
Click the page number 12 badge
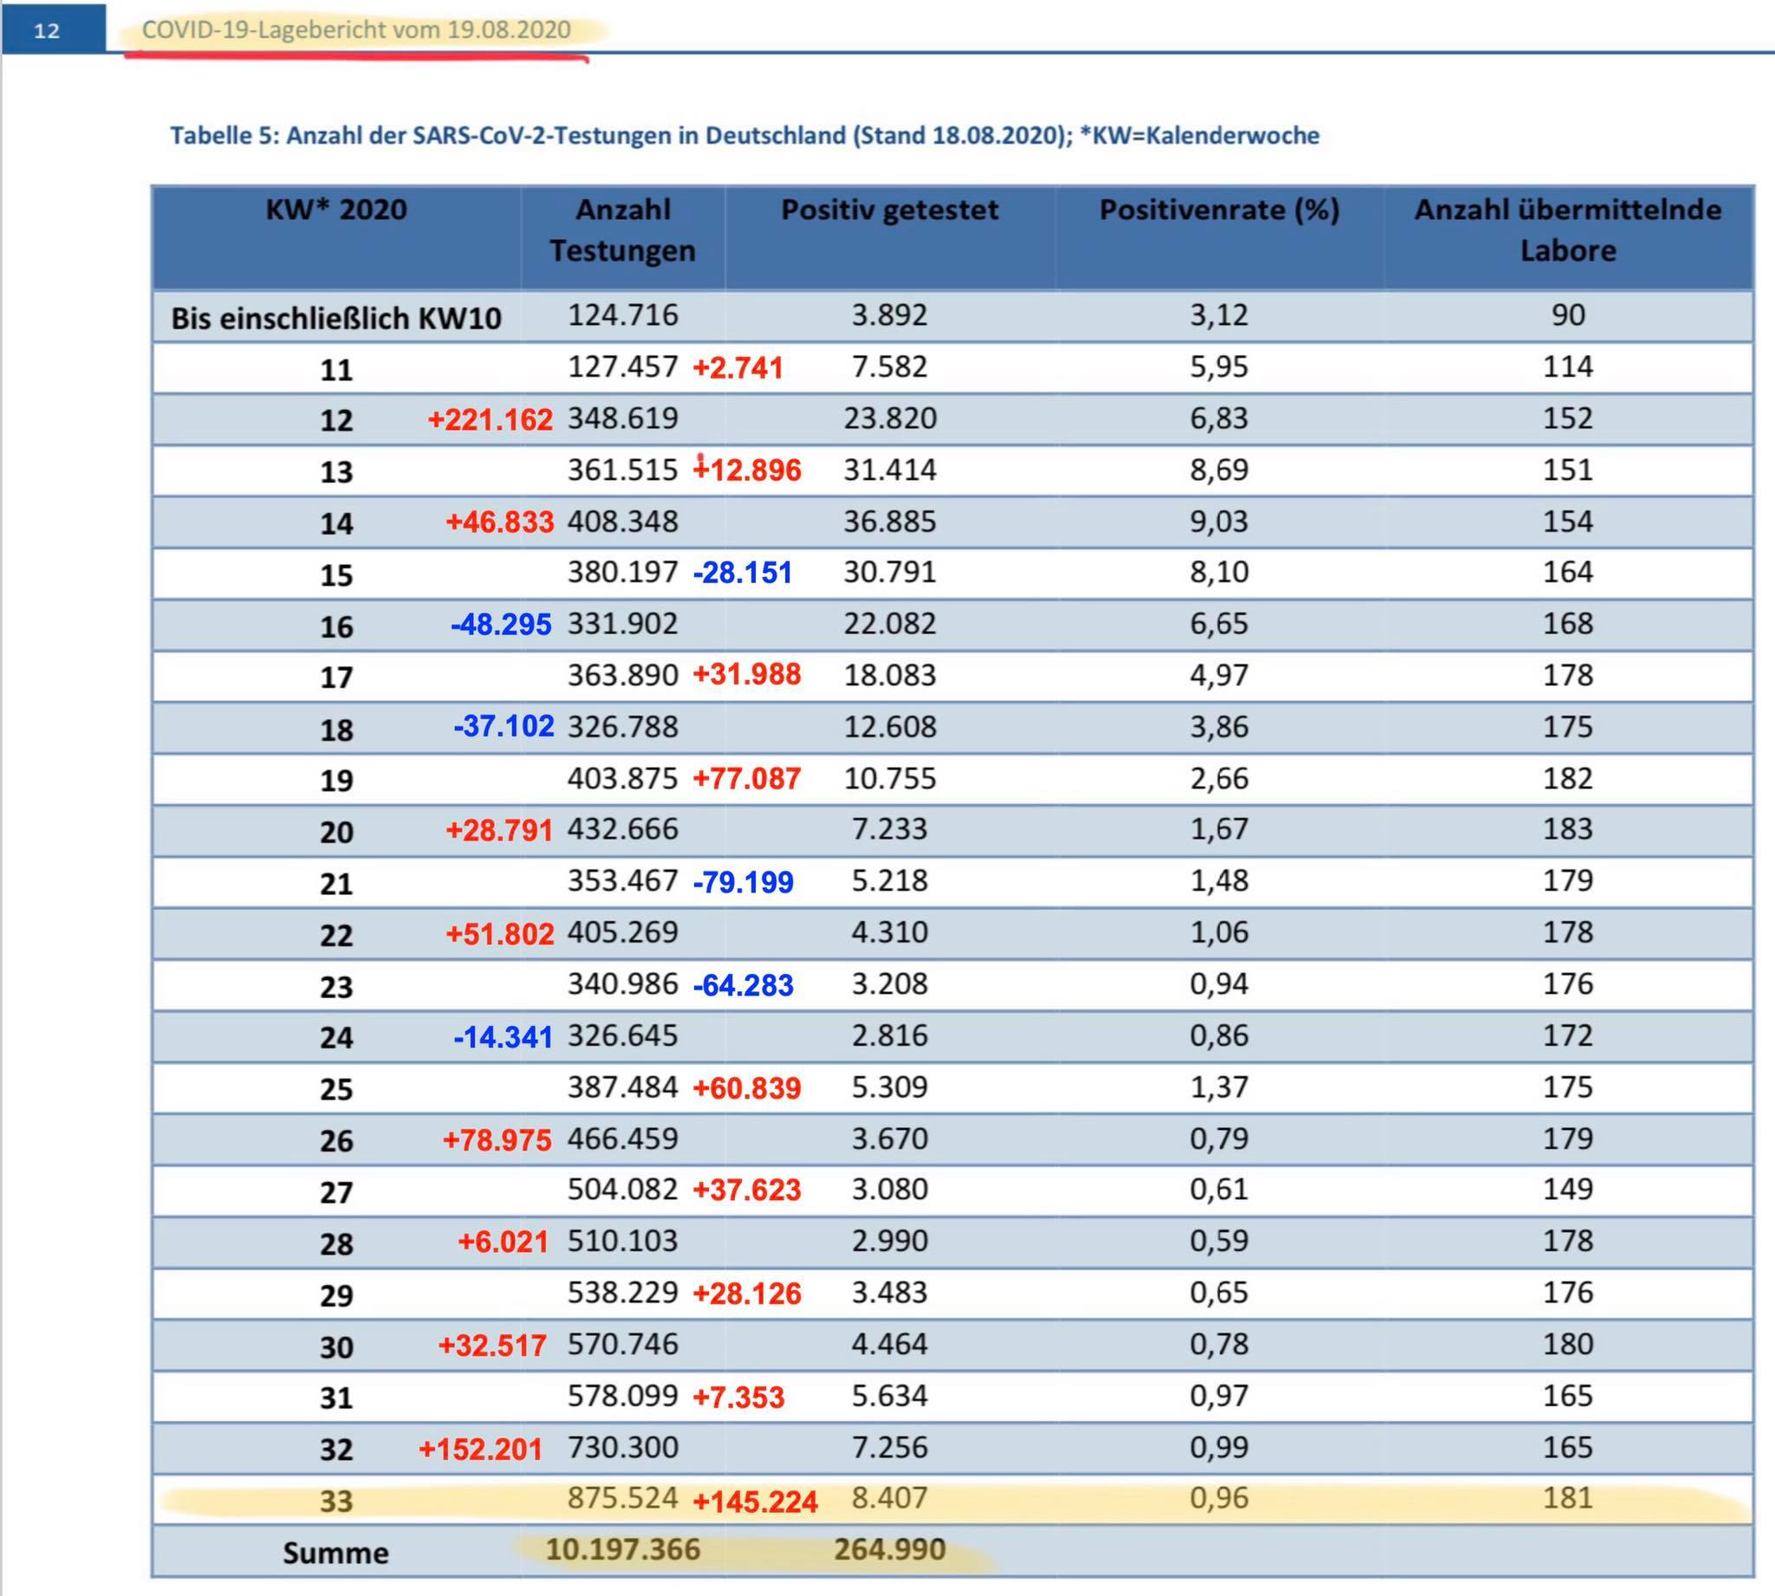[53, 29]
